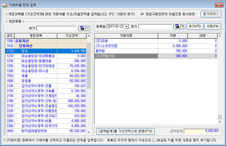The height and width of the screenshot is (146, 226).
Task: Click the 거래처명 column header
Action: tap(126, 36)
